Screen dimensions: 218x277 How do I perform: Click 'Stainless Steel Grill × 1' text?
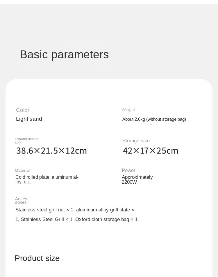point(47,219)
